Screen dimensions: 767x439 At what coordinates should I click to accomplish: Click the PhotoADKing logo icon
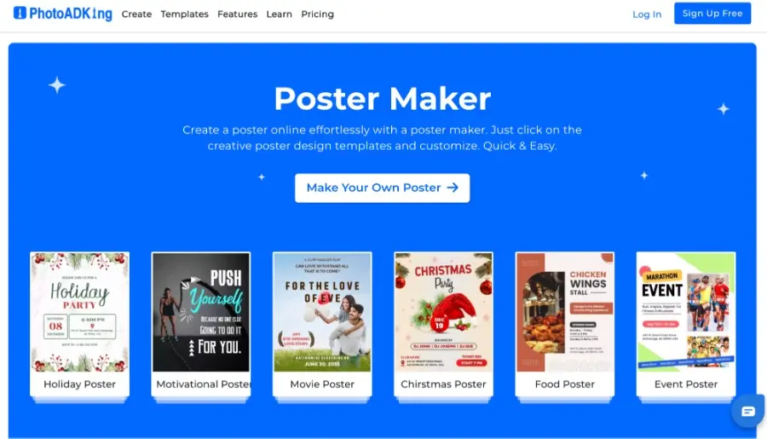(20, 14)
